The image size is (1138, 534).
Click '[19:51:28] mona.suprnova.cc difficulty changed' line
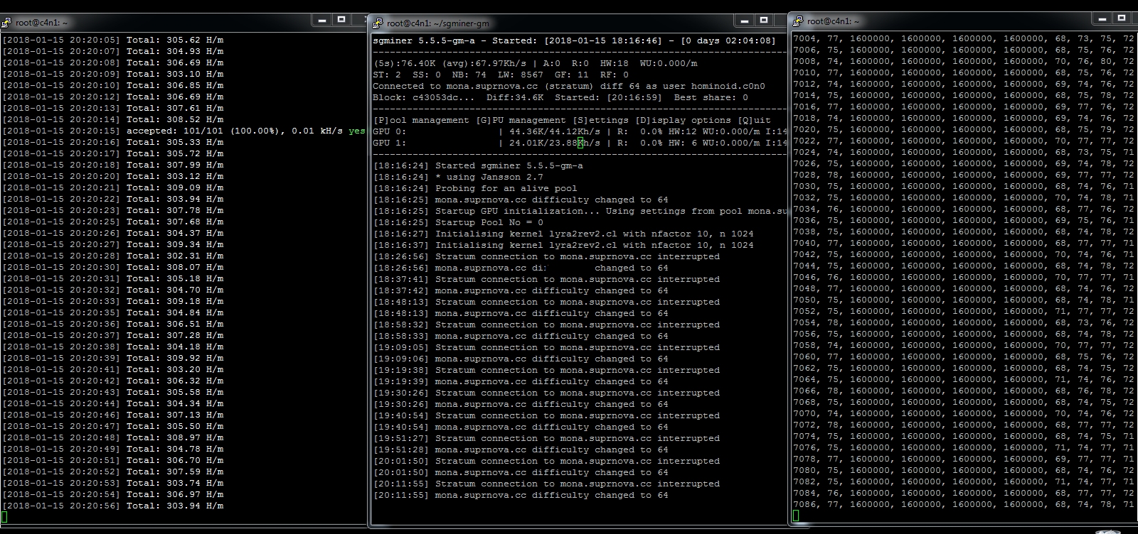pos(521,449)
